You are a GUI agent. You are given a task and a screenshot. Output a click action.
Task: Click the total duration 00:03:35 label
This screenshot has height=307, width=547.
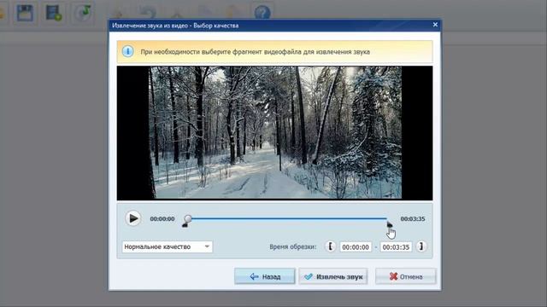click(413, 218)
